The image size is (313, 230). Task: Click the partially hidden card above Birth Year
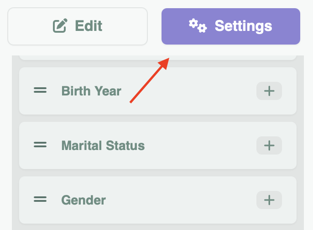pyautogui.click(x=91, y=57)
